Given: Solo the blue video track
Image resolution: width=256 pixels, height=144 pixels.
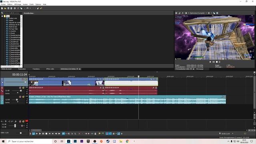Looking at the screenshot, I should 26,79.
